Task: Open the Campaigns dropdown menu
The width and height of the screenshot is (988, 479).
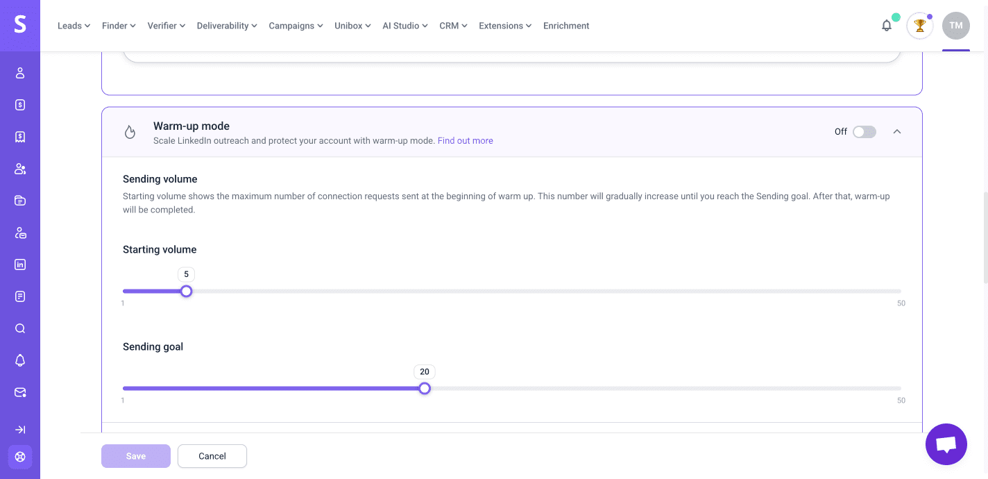Action: pyautogui.click(x=296, y=26)
